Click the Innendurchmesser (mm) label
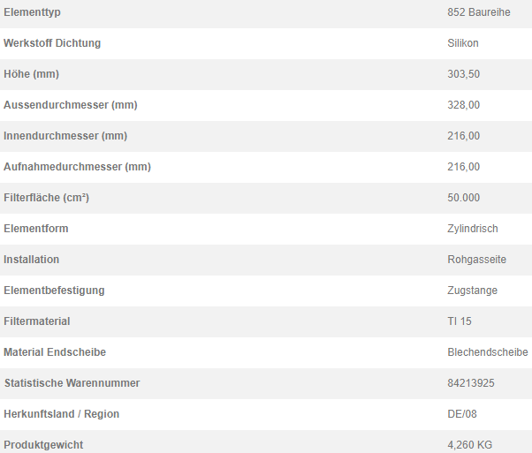532x453 pixels. pyautogui.click(x=65, y=136)
